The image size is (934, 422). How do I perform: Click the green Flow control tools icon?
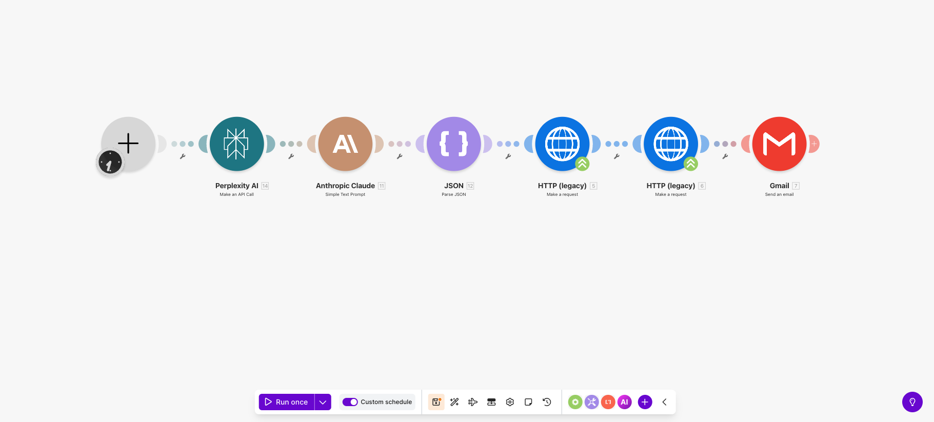tap(575, 402)
